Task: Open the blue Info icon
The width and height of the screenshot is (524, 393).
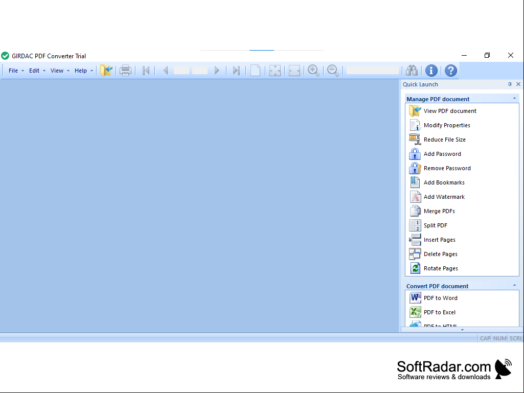Action: [x=431, y=71]
